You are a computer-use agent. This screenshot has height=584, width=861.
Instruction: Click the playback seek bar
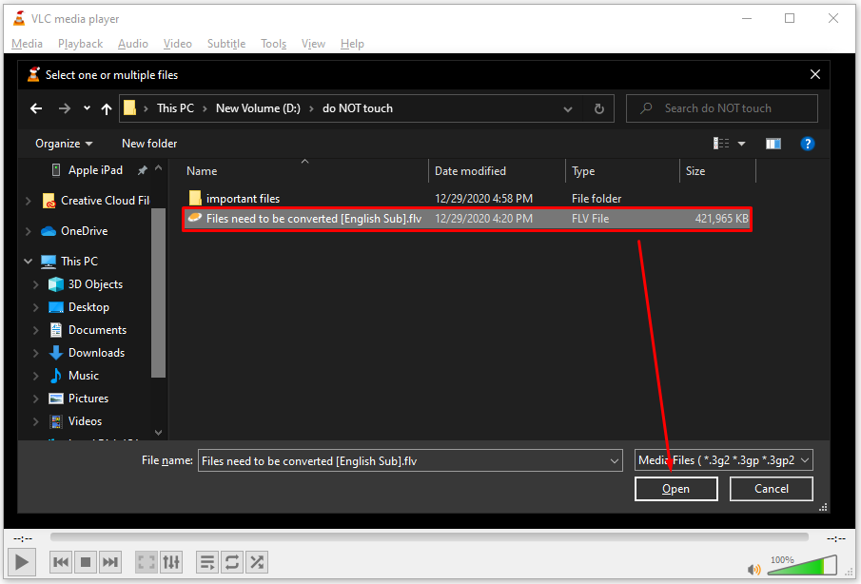pos(429,536)
